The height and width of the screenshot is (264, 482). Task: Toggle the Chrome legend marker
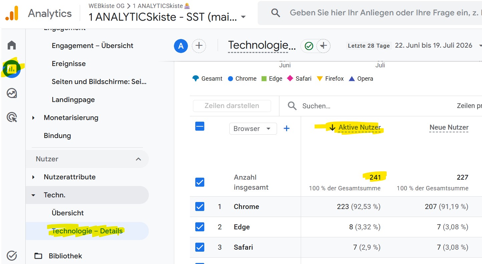230,79
